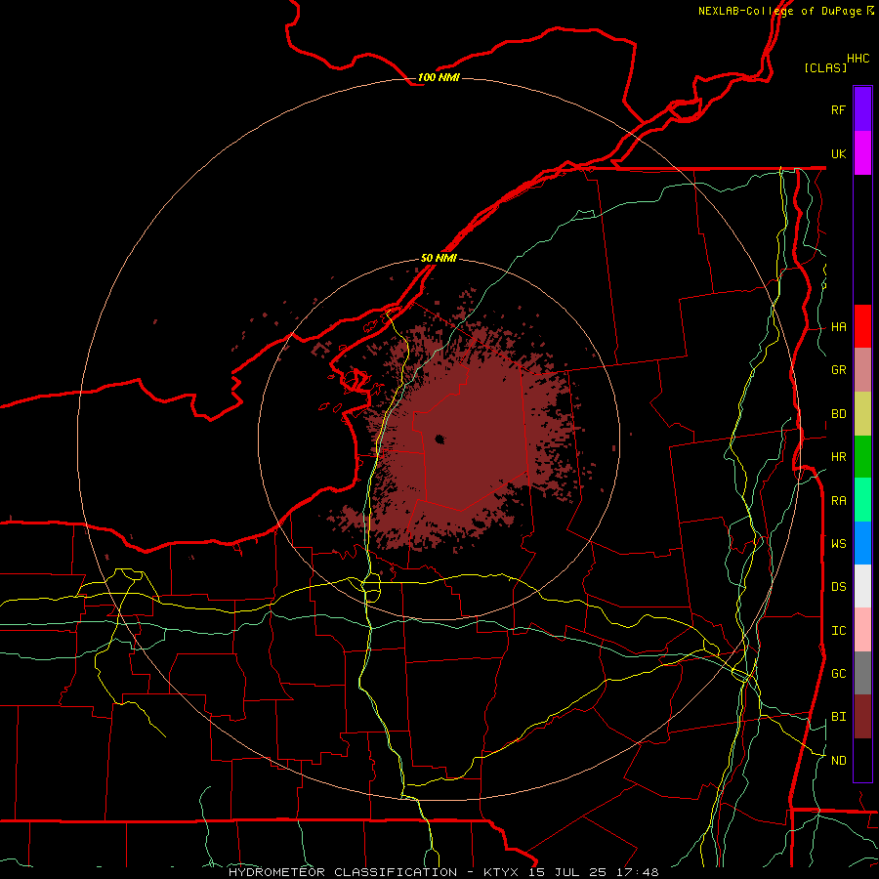This screenshot has height=879, width=879.
Task: Select the yellow BD legend swatch
Action: pos(862,414)
